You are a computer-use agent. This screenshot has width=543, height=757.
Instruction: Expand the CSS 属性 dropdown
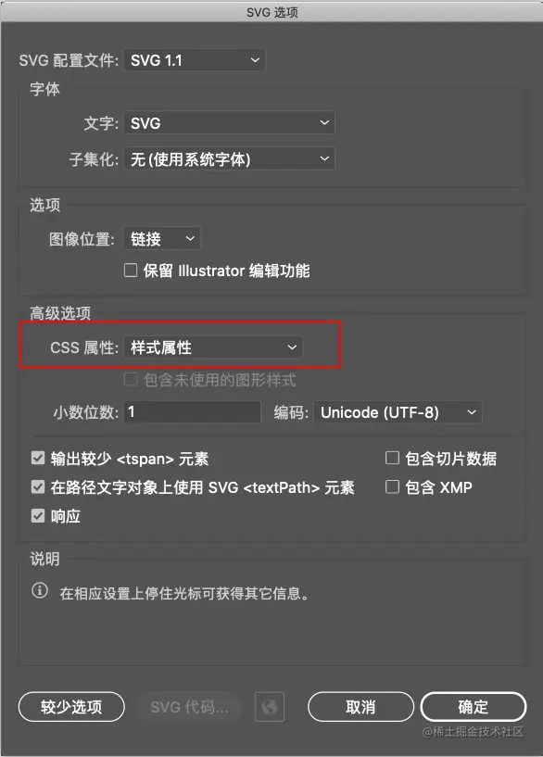213,347
